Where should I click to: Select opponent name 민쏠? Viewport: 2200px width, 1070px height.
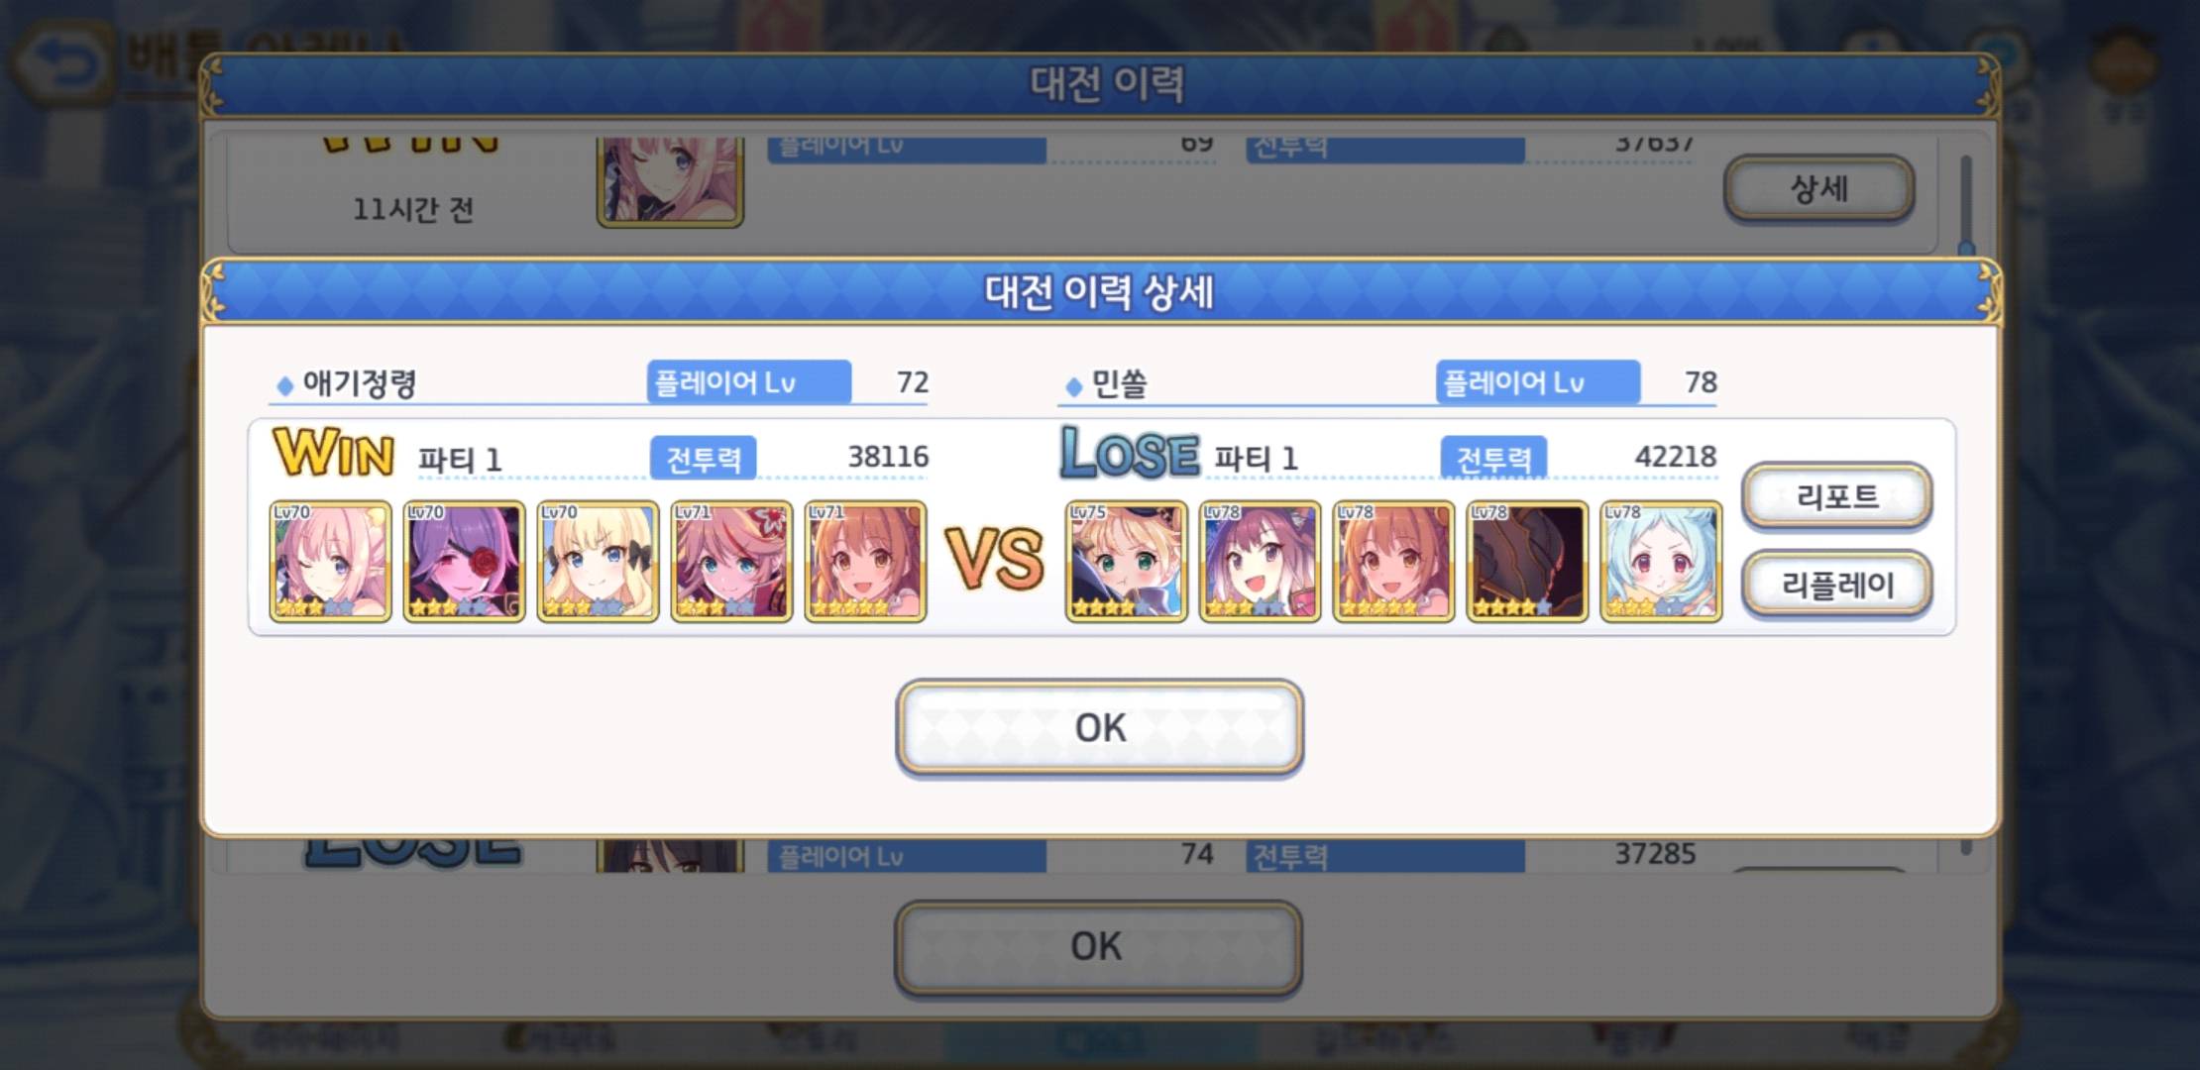click(1119, 383)
